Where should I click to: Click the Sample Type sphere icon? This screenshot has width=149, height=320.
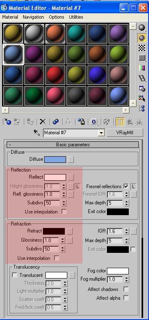pyautogui.click(x=142, y=28)
